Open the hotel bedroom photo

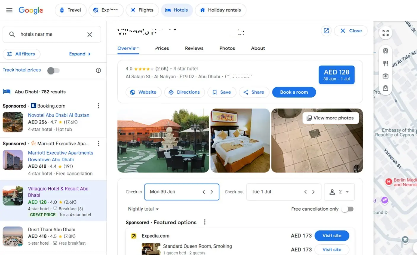coord(240,141)
